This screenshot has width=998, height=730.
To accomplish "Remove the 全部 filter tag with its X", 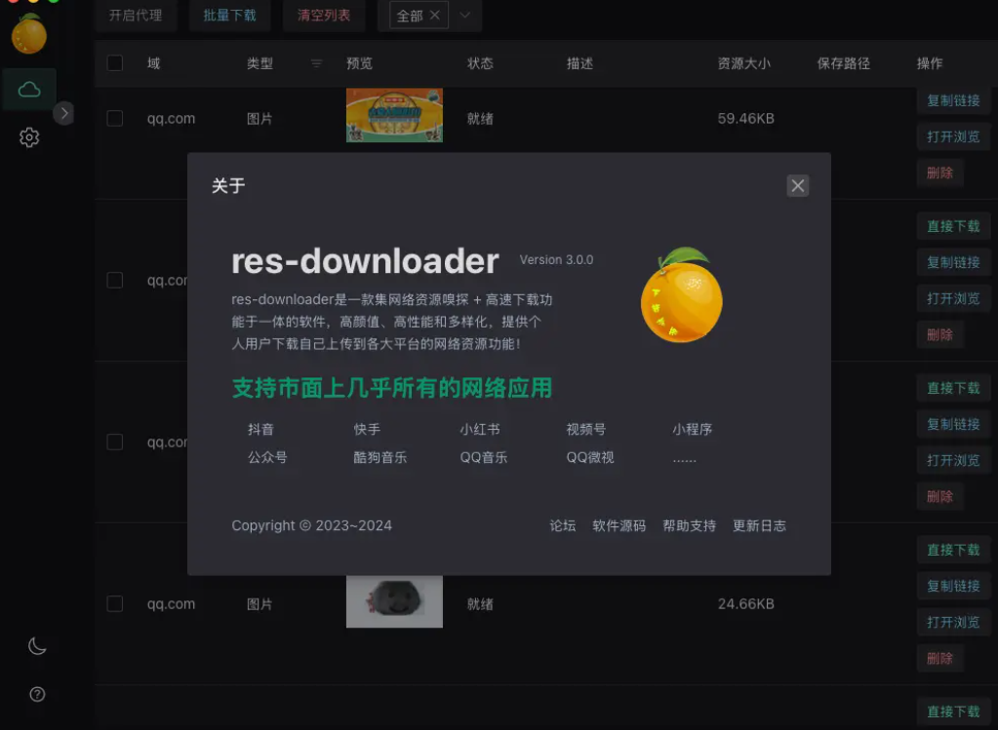I will pos(435,15).
